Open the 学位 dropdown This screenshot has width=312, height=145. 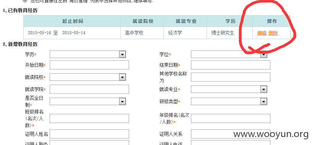(x=229, y=54)
